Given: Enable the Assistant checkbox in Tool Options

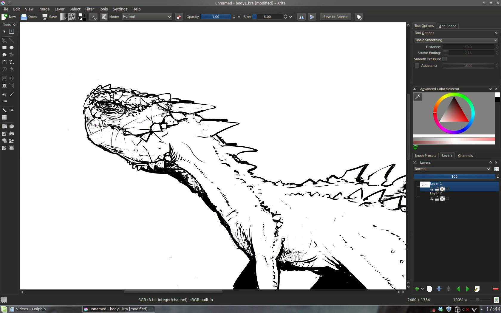Looking at the screenshot, I should [417, 66].
